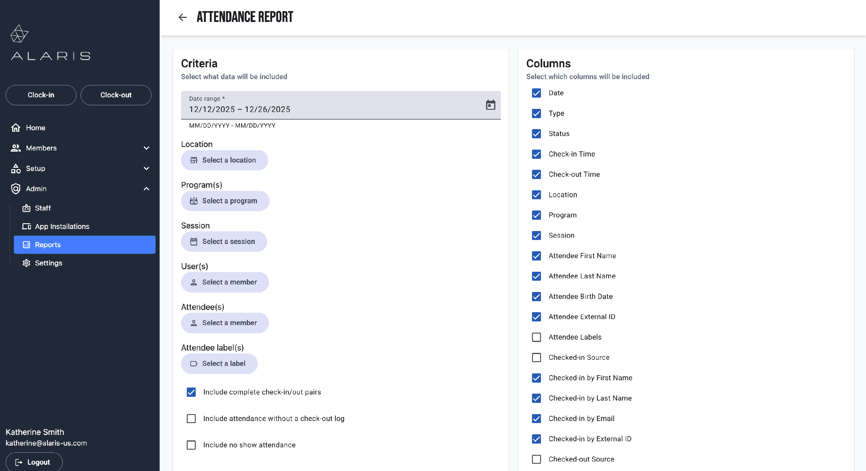This screenshot has height=471, width=866.
Task: Collapse the Admin section chevron
Action: [146, 189]
